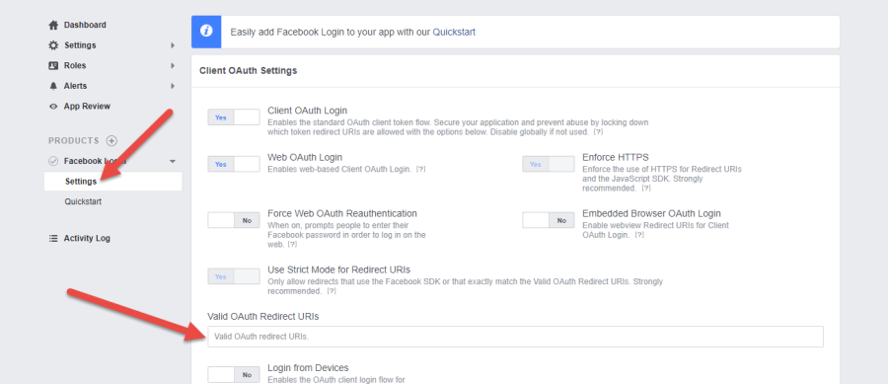Screen dimensions: 888x384
Task: Expand the Roles submenu arrow
Action: click(x=173, y=66)
